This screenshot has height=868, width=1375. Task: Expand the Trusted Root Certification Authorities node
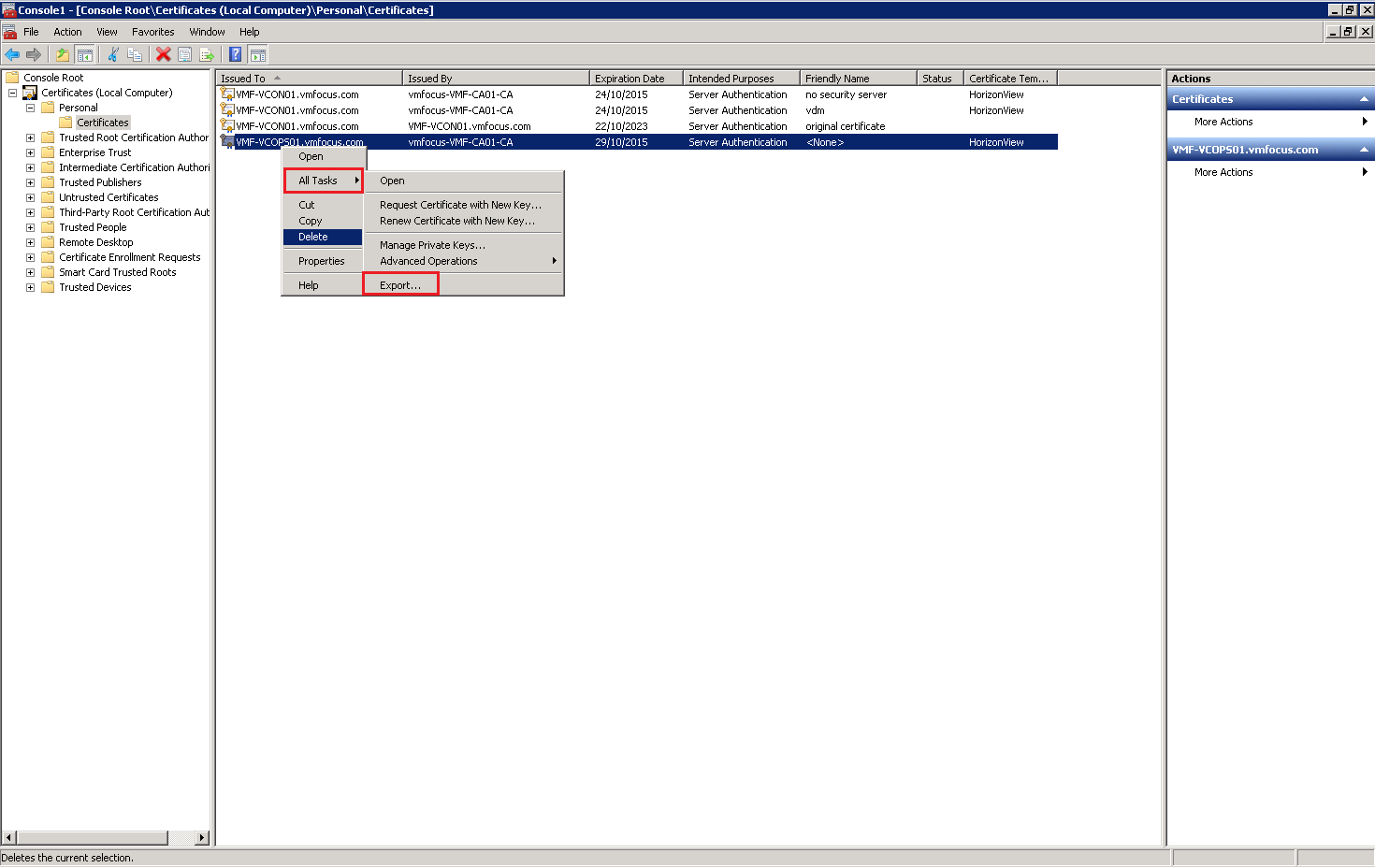coord(30,137)
